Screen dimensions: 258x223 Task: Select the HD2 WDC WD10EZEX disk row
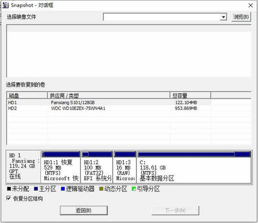pyautogui.click(x=129, y=108)
